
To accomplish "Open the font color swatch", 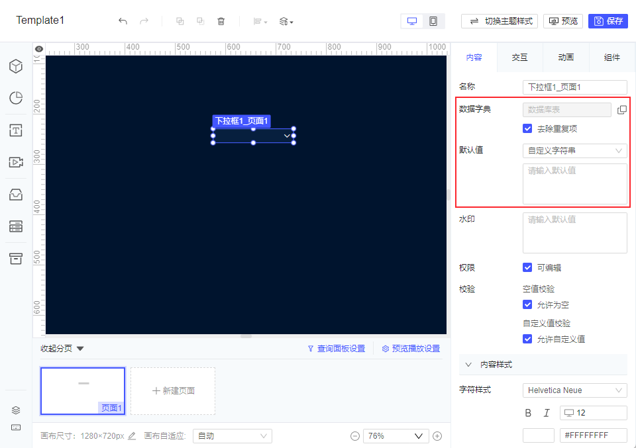I will point(538,435).
